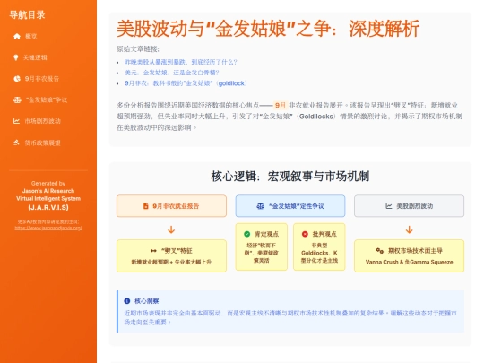Click the lightbulb icon beside 关键逻辑
Viewport: 484px width, 363px height.
point(16,57)
